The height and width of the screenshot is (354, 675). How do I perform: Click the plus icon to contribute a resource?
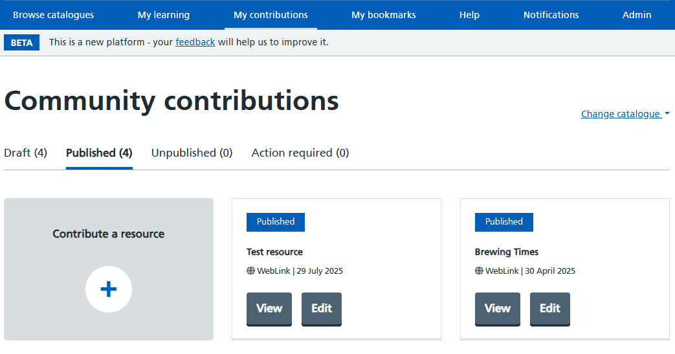[x=109, y=289]
